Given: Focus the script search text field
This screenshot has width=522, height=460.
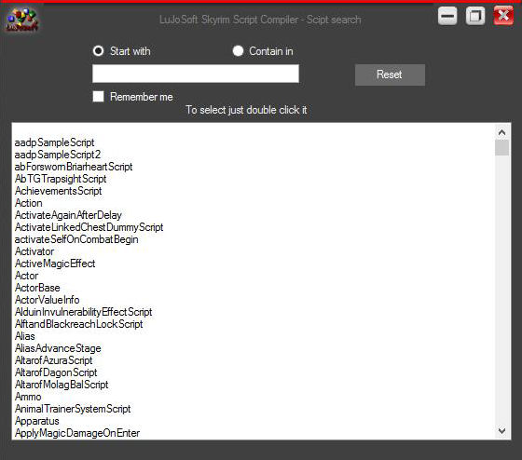Looking at the screenshot, I should coord(196,74).
